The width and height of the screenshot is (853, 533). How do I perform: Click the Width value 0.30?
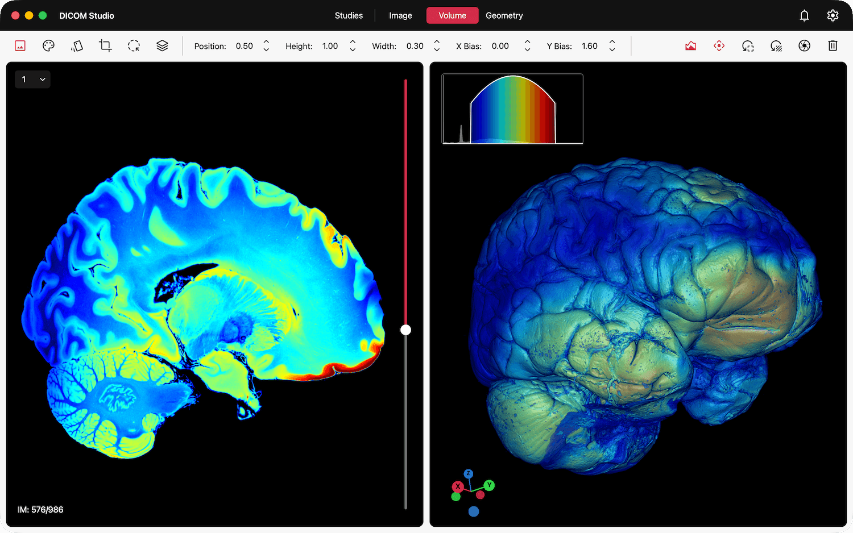click(415, 46)
